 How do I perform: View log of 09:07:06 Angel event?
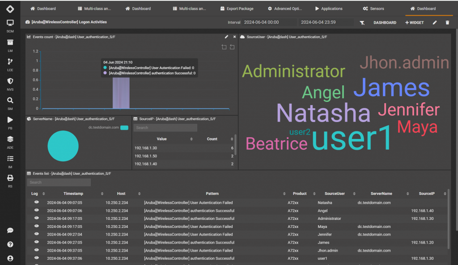(37, 210)
